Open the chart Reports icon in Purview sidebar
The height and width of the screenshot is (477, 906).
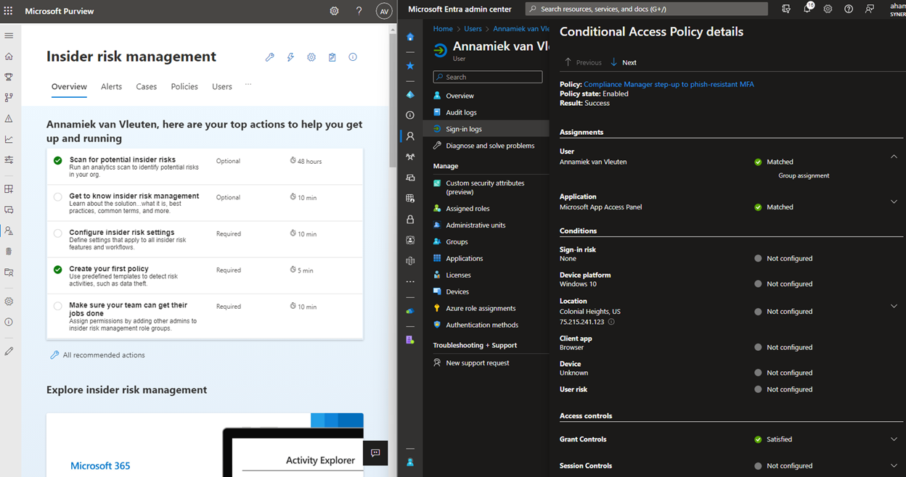[x=9, y=139]
